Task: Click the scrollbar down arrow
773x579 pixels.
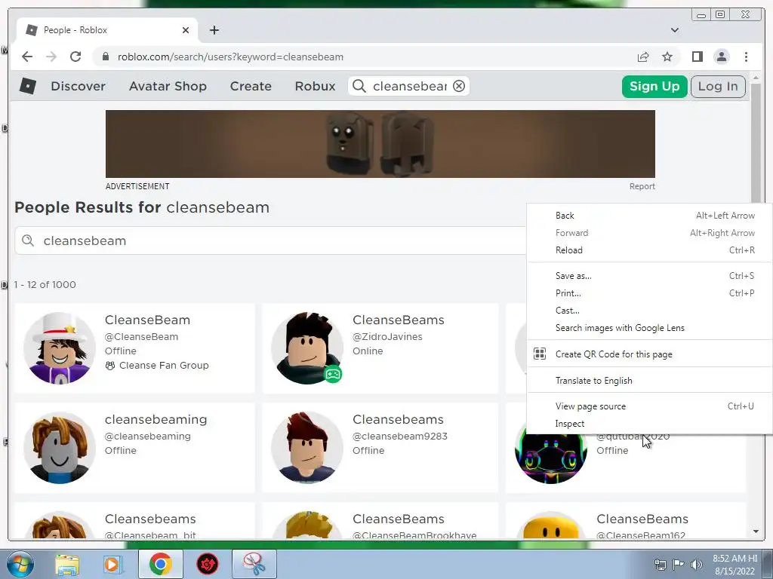Action: tap(756, 532)
